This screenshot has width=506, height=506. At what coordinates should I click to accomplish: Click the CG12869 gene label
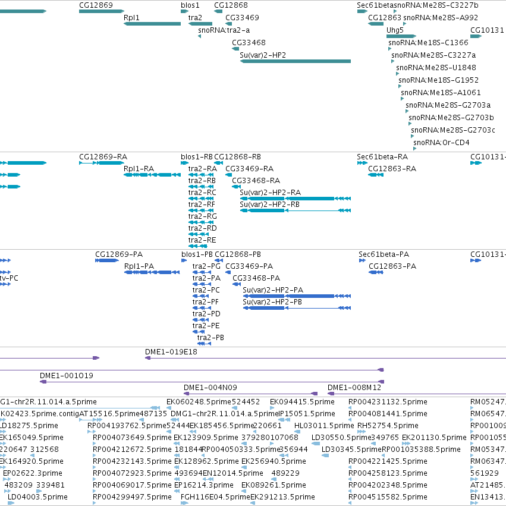click(x=96, y=5)
